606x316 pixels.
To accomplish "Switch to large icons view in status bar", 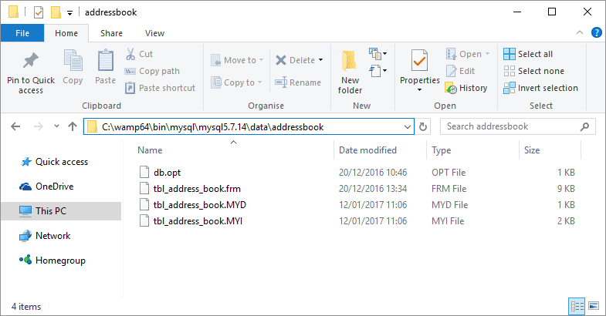I will [x=591, y=307].
